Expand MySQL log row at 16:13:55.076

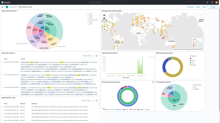[2, 120]
